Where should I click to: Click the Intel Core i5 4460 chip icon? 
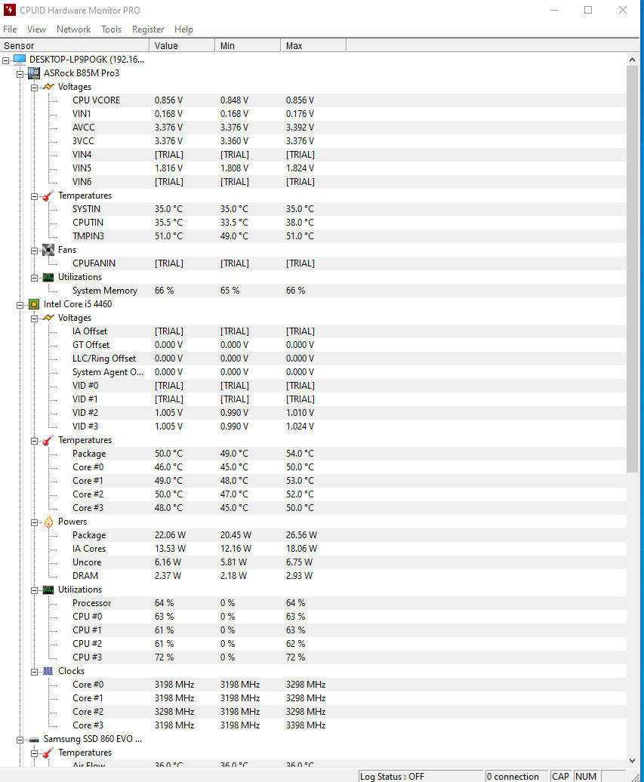coord(34,304)
